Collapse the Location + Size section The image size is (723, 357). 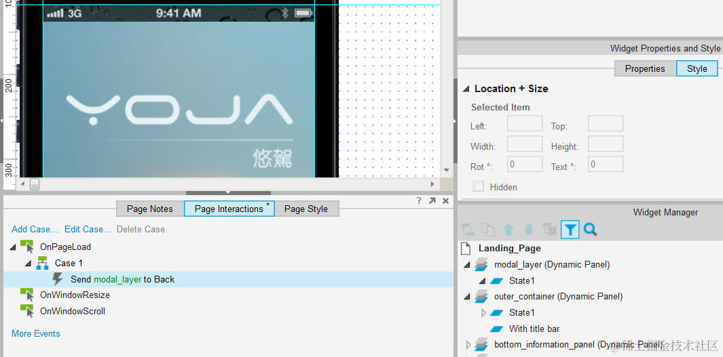[466, 89]
